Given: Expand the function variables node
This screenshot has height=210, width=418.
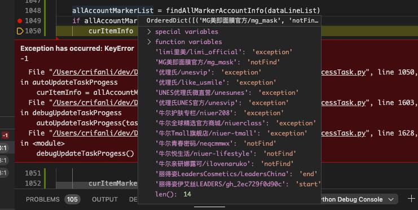Looking at the screenshot, I should point(149,42).
